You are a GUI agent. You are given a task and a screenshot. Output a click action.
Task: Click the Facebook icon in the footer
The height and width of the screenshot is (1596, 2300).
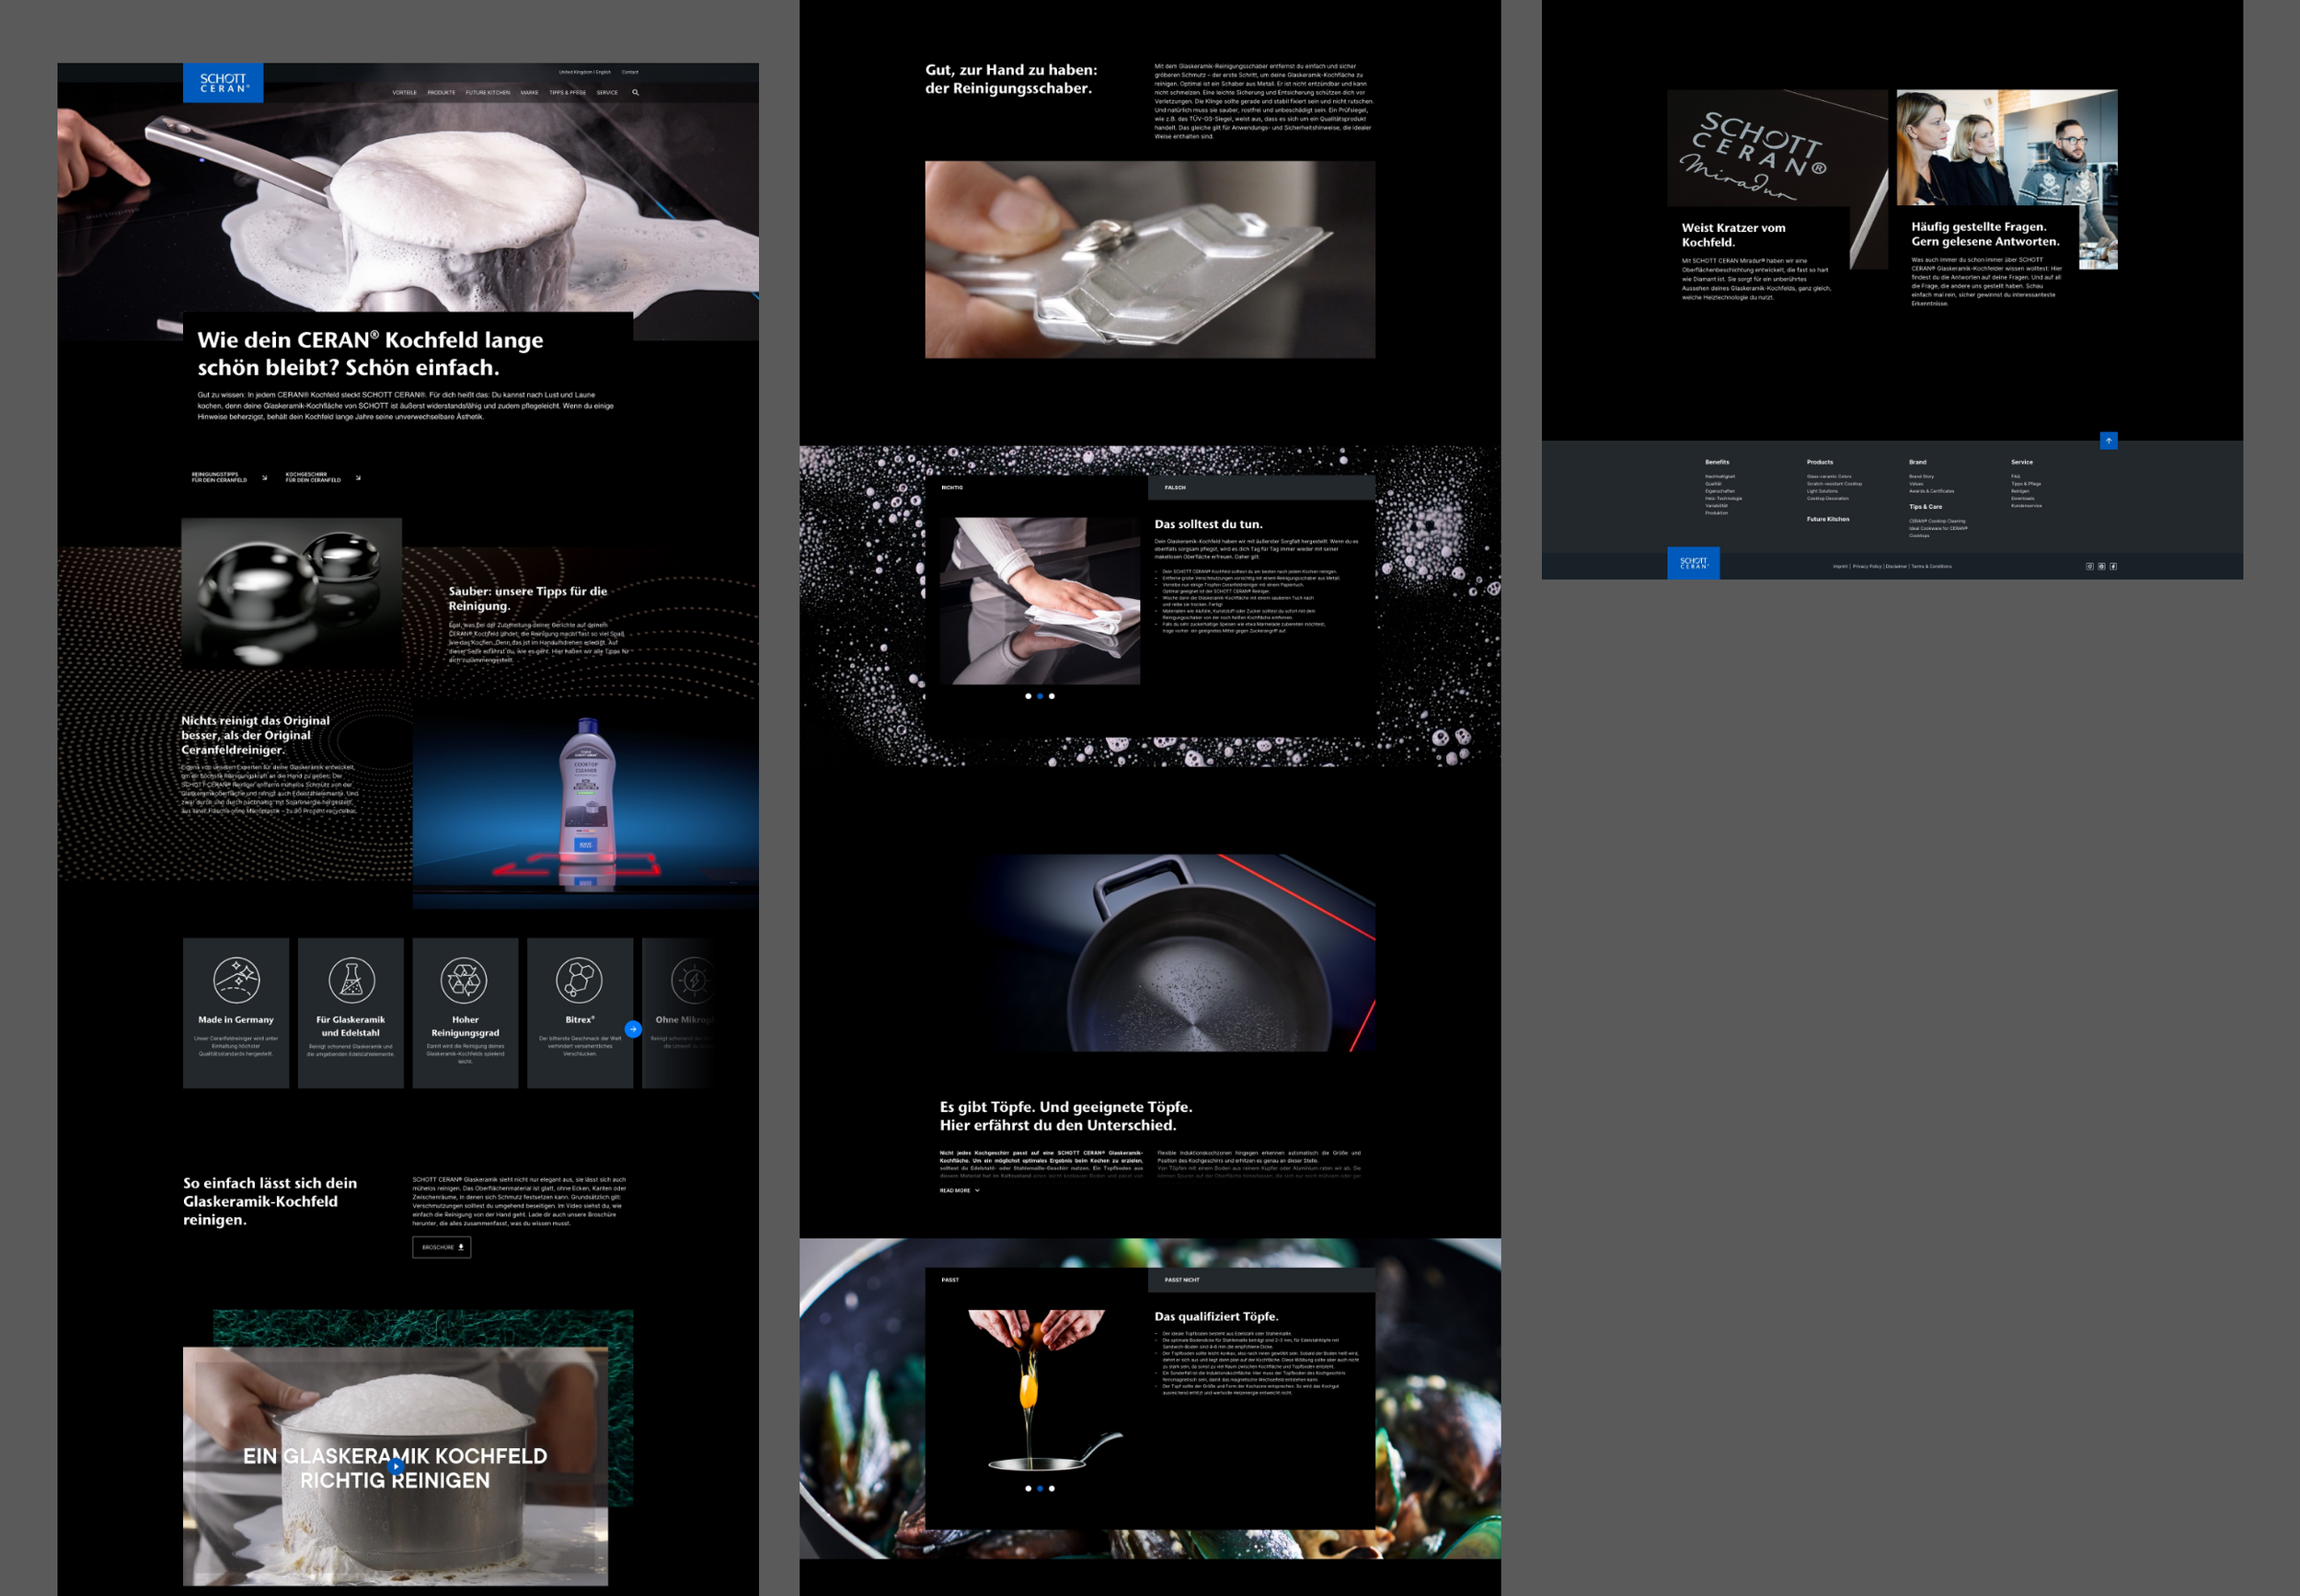(2114, 567)
